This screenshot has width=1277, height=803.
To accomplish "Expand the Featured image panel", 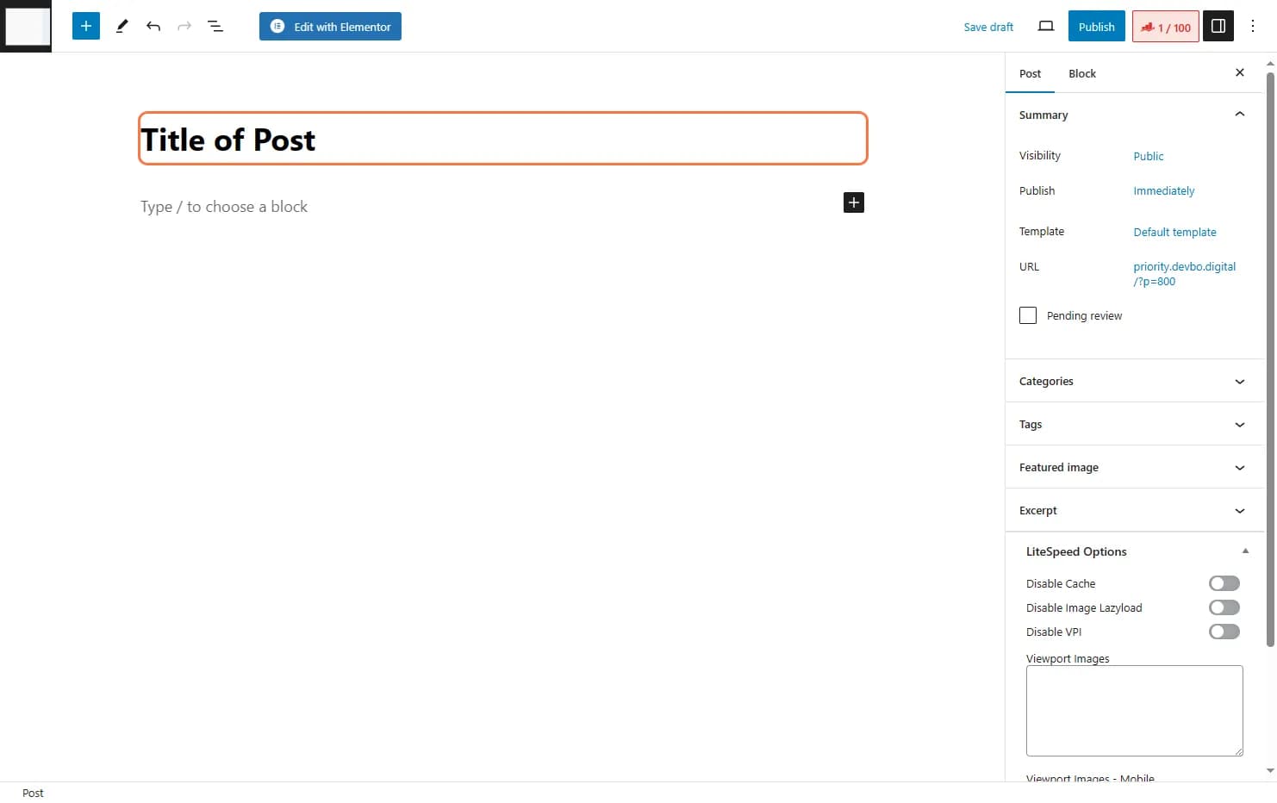I will (1134, 467).
